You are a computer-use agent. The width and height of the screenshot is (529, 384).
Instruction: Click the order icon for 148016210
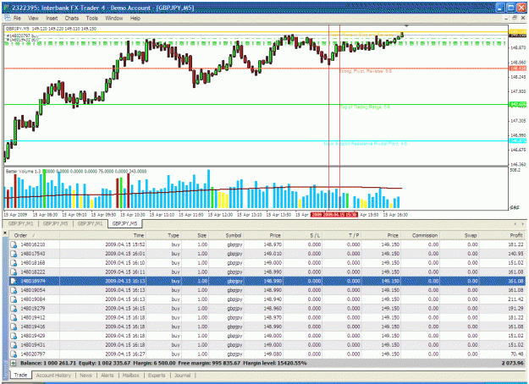click(14, 244)
